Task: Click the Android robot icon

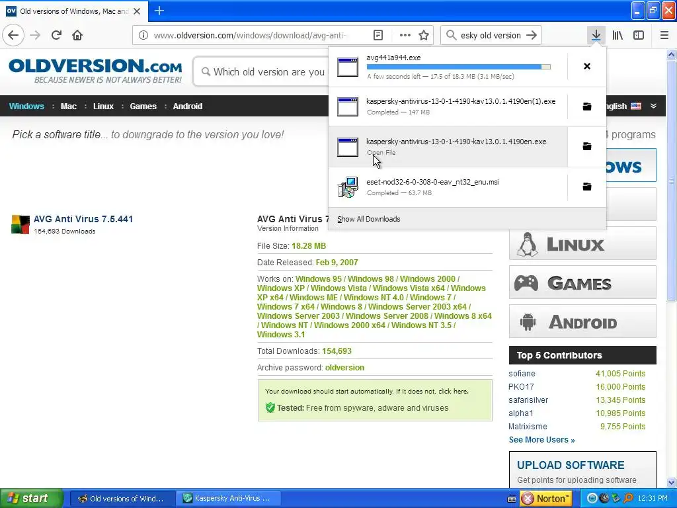Action: [x=528, y=322]
